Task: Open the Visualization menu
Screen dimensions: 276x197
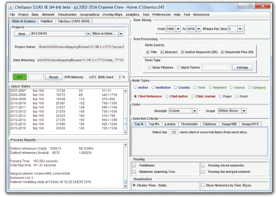Action: click(x=67, y=14)
